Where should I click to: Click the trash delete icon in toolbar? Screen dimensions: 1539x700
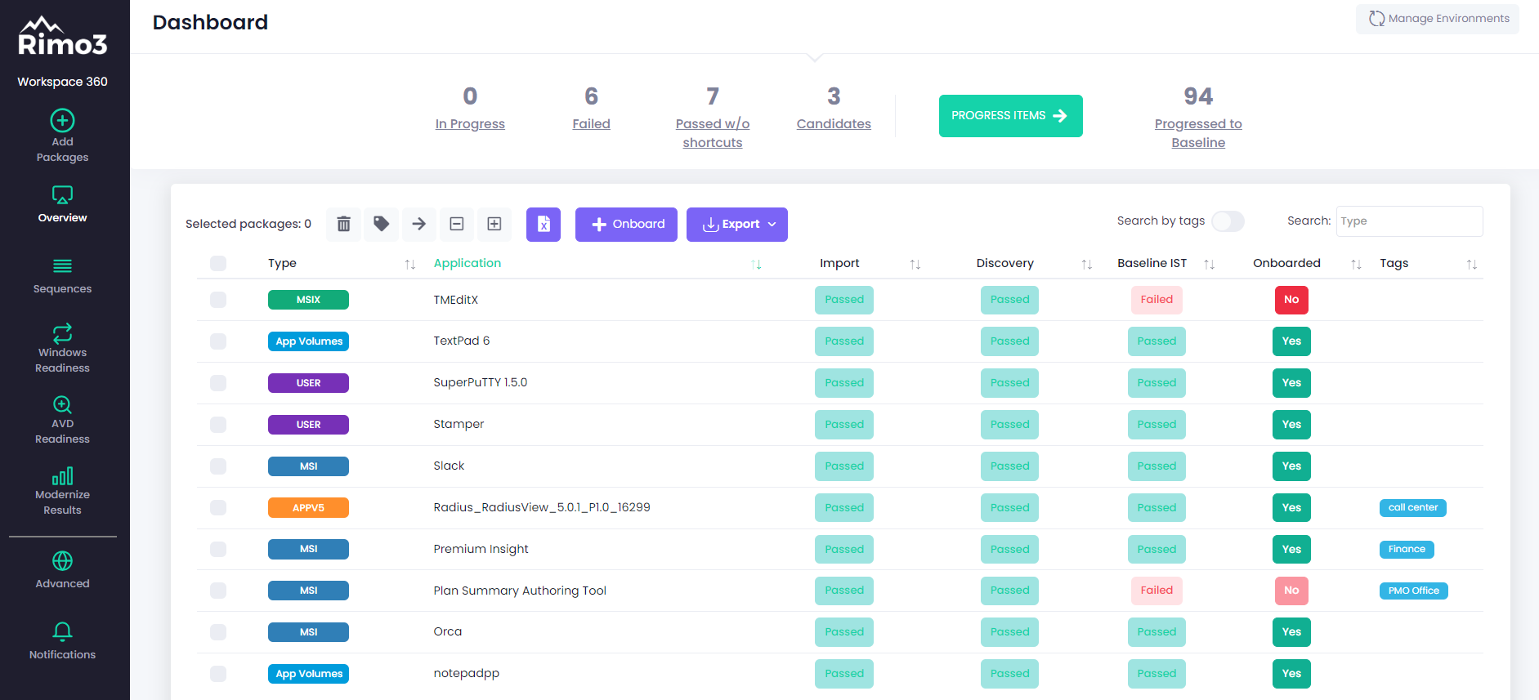pyautogui.click(x=343, y=224)
